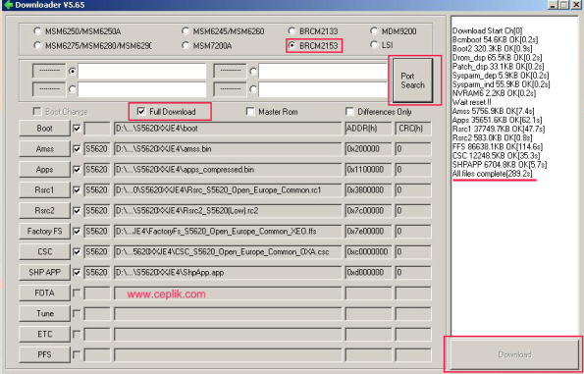Uncheck the Amss row checkbox

(x=77, y=148)
